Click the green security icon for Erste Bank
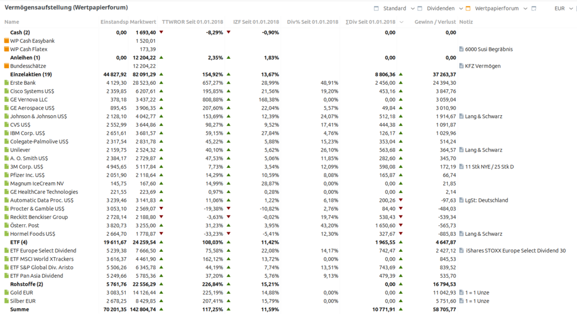 pos(6,83)
